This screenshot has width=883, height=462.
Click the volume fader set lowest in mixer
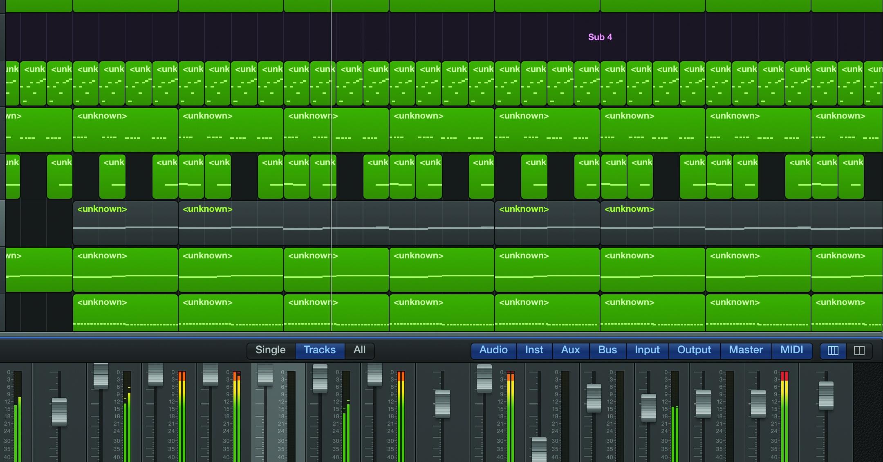(539, 449)
